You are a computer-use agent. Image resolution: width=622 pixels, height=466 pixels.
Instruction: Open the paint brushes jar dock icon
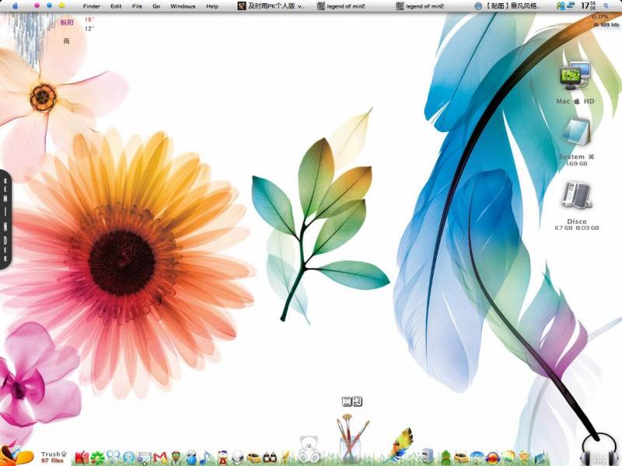click(x=350, y=440)
